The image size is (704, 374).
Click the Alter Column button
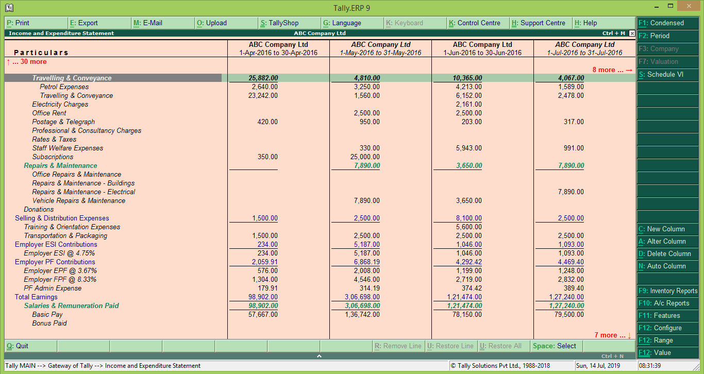[x=667, y=242]
